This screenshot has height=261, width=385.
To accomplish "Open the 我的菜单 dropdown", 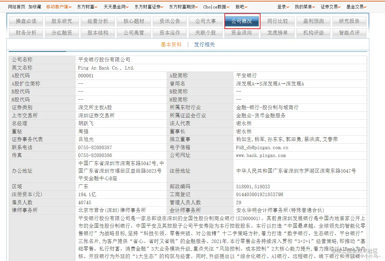I will click(305, 7).
